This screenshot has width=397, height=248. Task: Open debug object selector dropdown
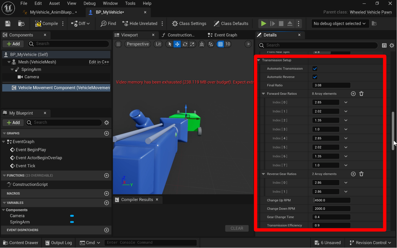point(340,24)
